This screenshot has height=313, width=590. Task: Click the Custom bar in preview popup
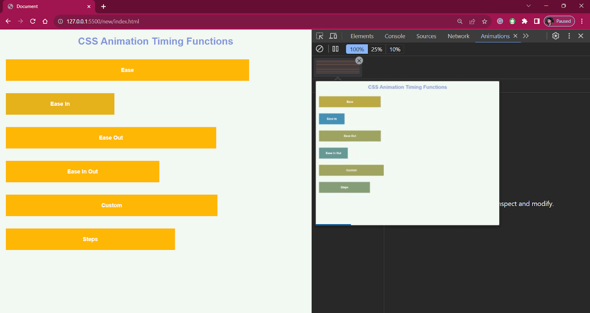(351, 170)
